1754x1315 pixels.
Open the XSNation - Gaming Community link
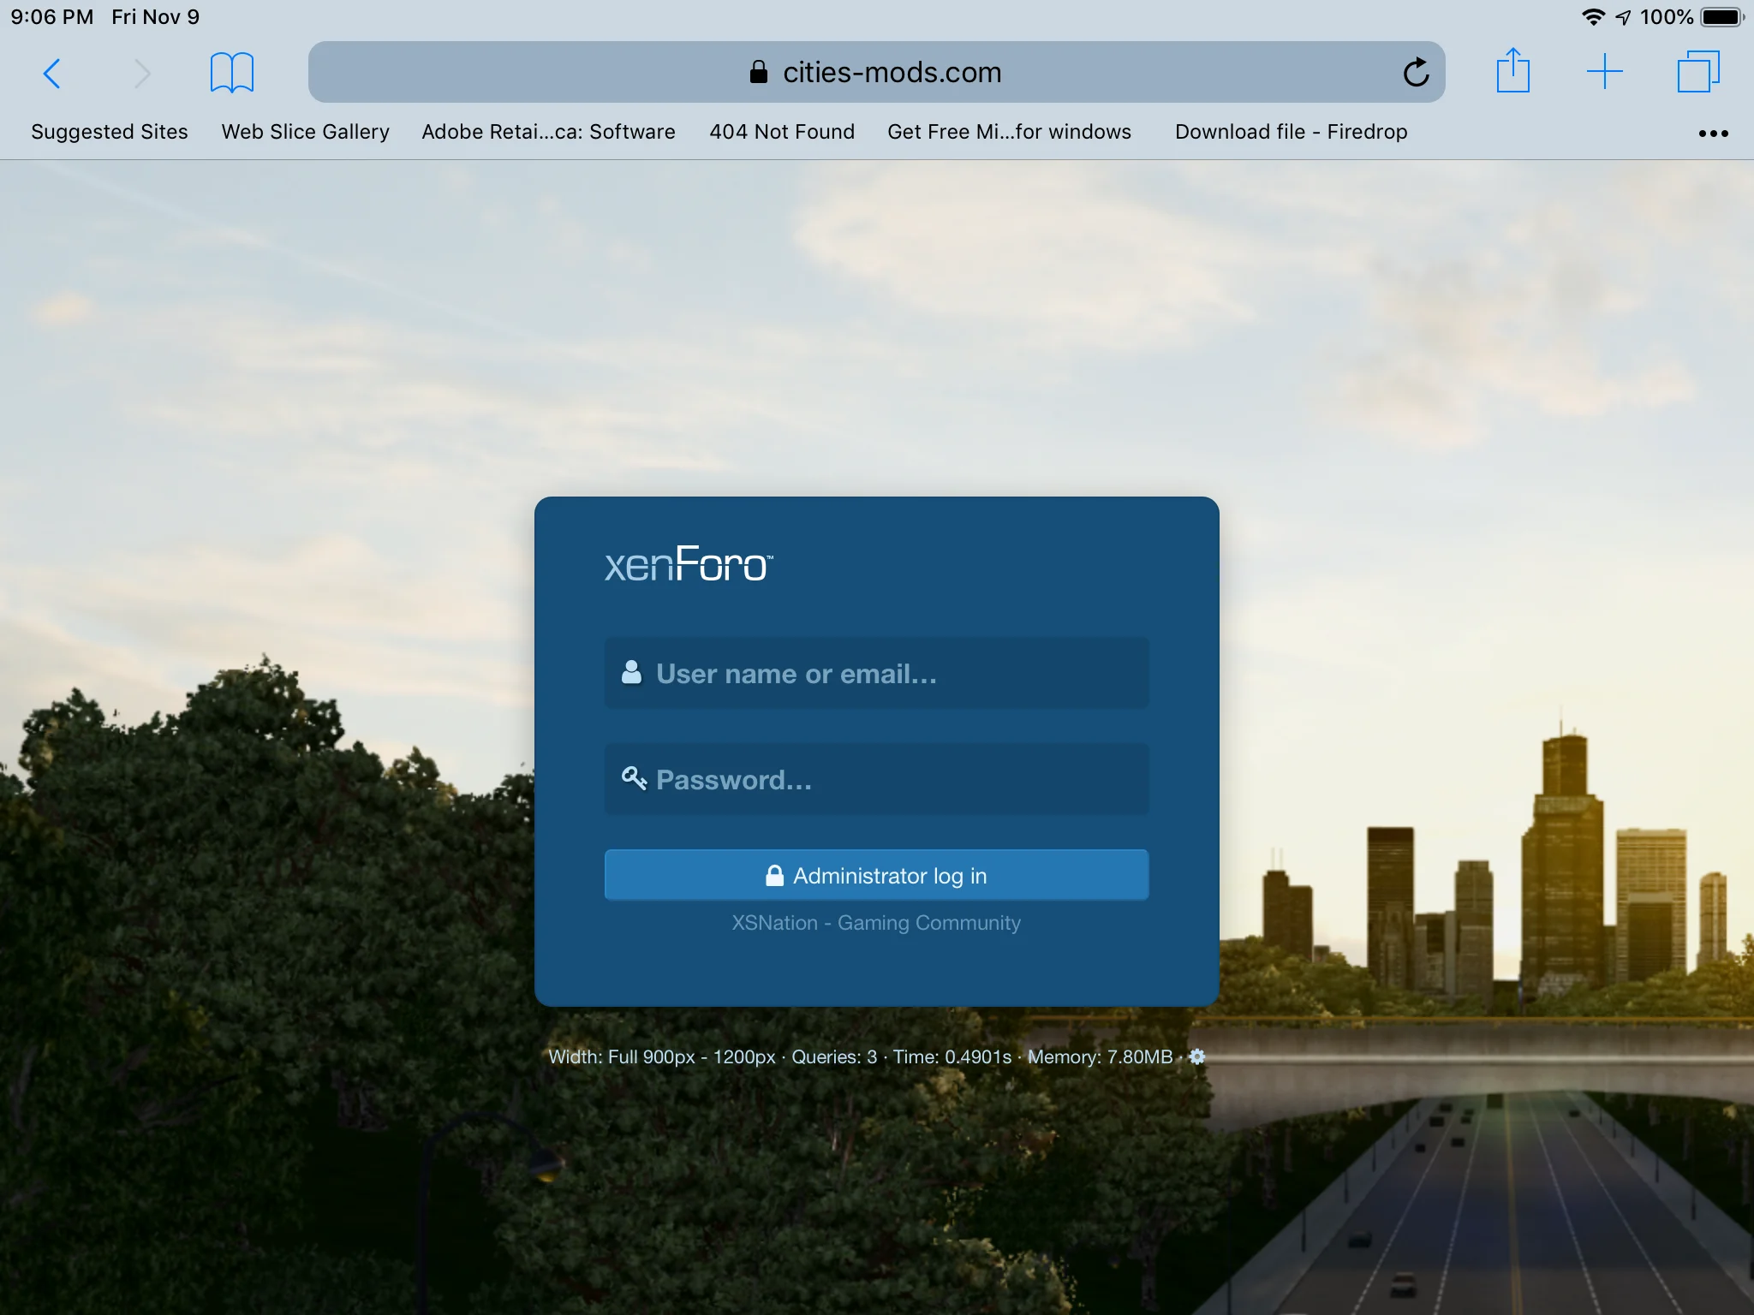(x=876, y=923)
